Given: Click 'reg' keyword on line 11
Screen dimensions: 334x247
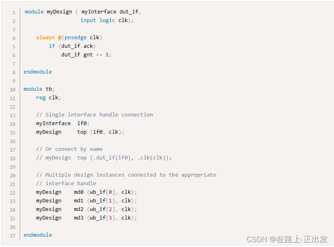Looking at the screenshot, I should [41, 98].
